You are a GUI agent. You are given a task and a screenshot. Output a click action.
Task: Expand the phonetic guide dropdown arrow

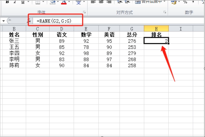pos(84,2)
